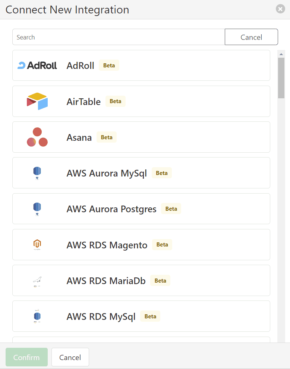Select the AWS RDS MySql name
Viewport: 290px width, 369px height.
101,317
